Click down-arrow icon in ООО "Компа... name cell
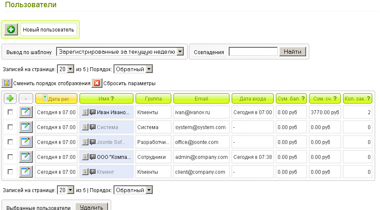The width and height of the screenshot is (380, 210). 85,157
